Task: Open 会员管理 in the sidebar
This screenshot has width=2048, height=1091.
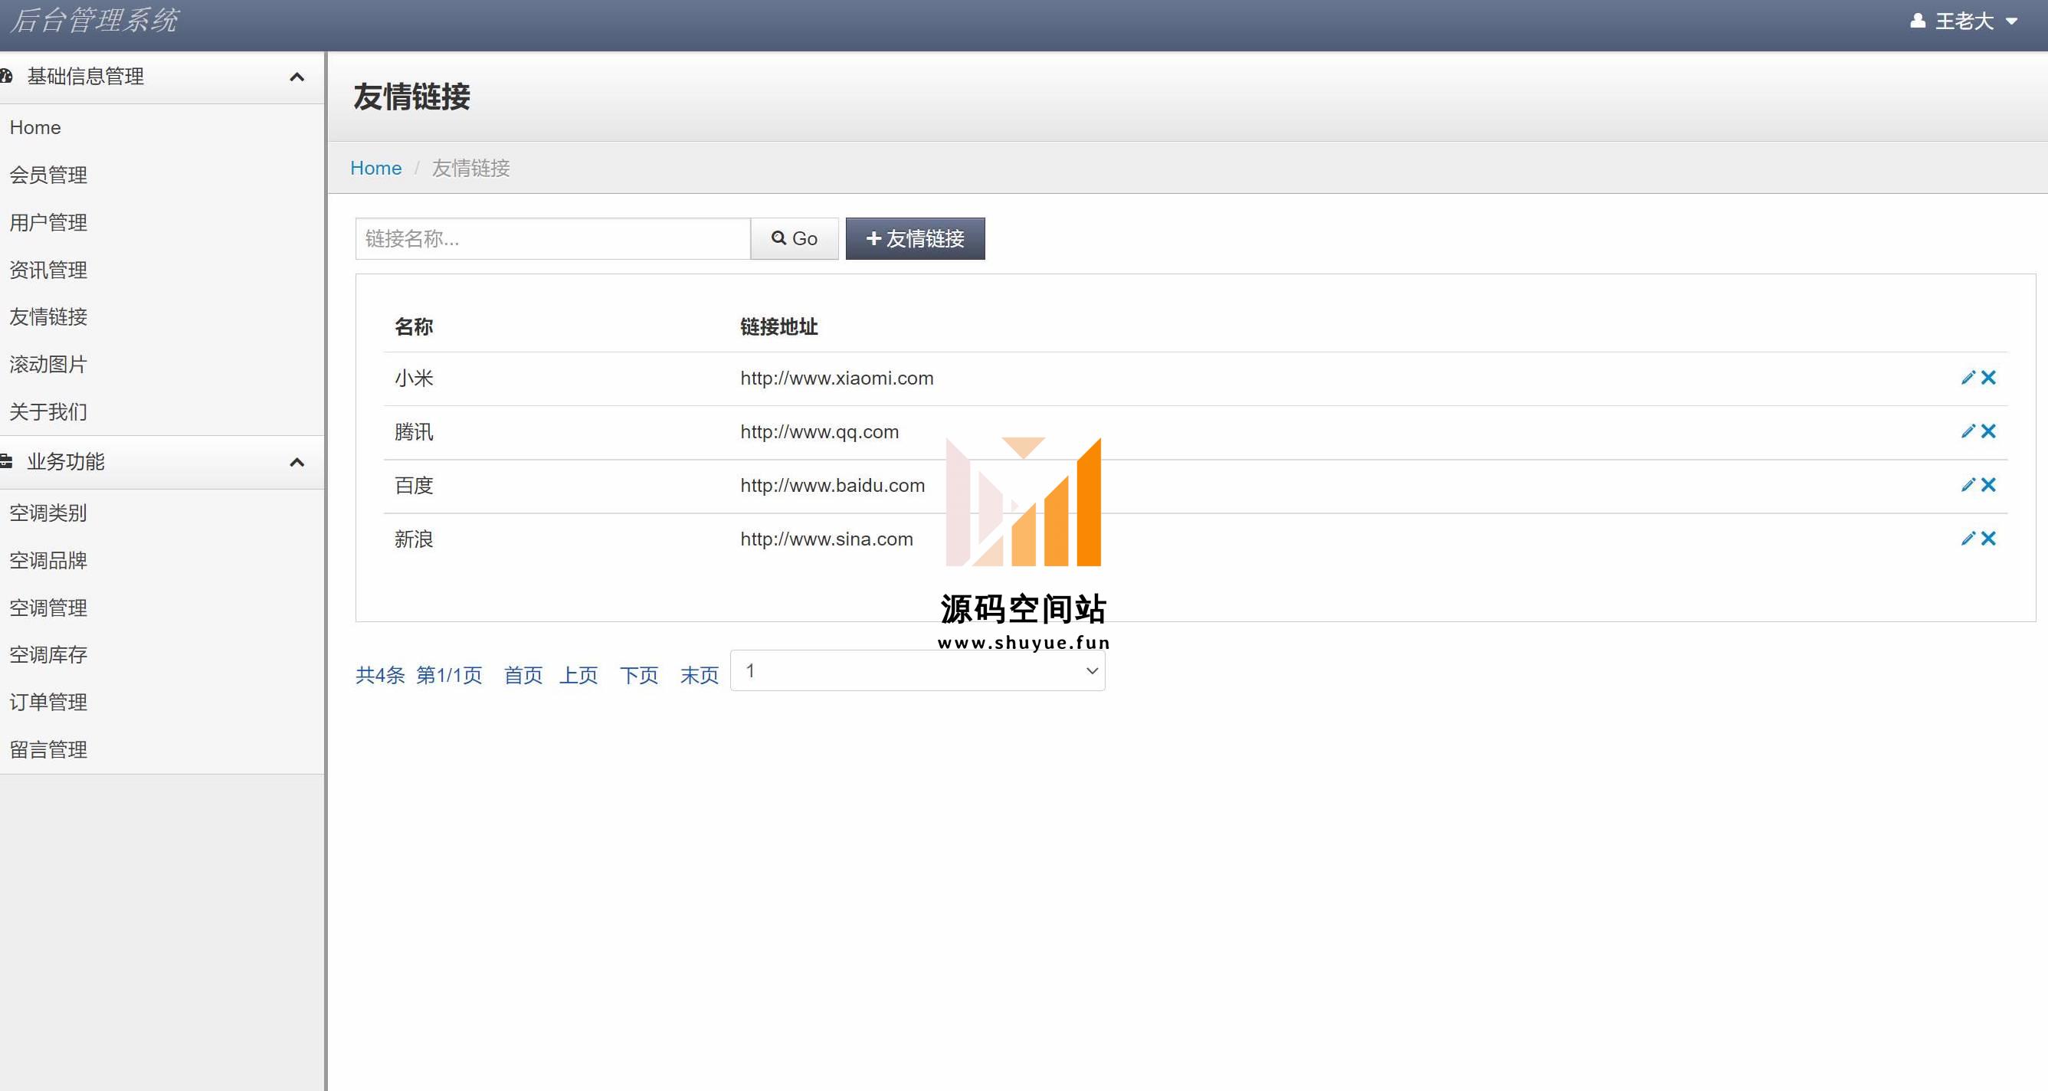Action: 48,175
